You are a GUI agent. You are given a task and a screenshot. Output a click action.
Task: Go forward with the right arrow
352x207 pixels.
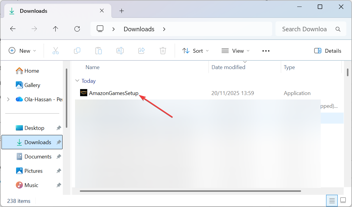[34, 29]
